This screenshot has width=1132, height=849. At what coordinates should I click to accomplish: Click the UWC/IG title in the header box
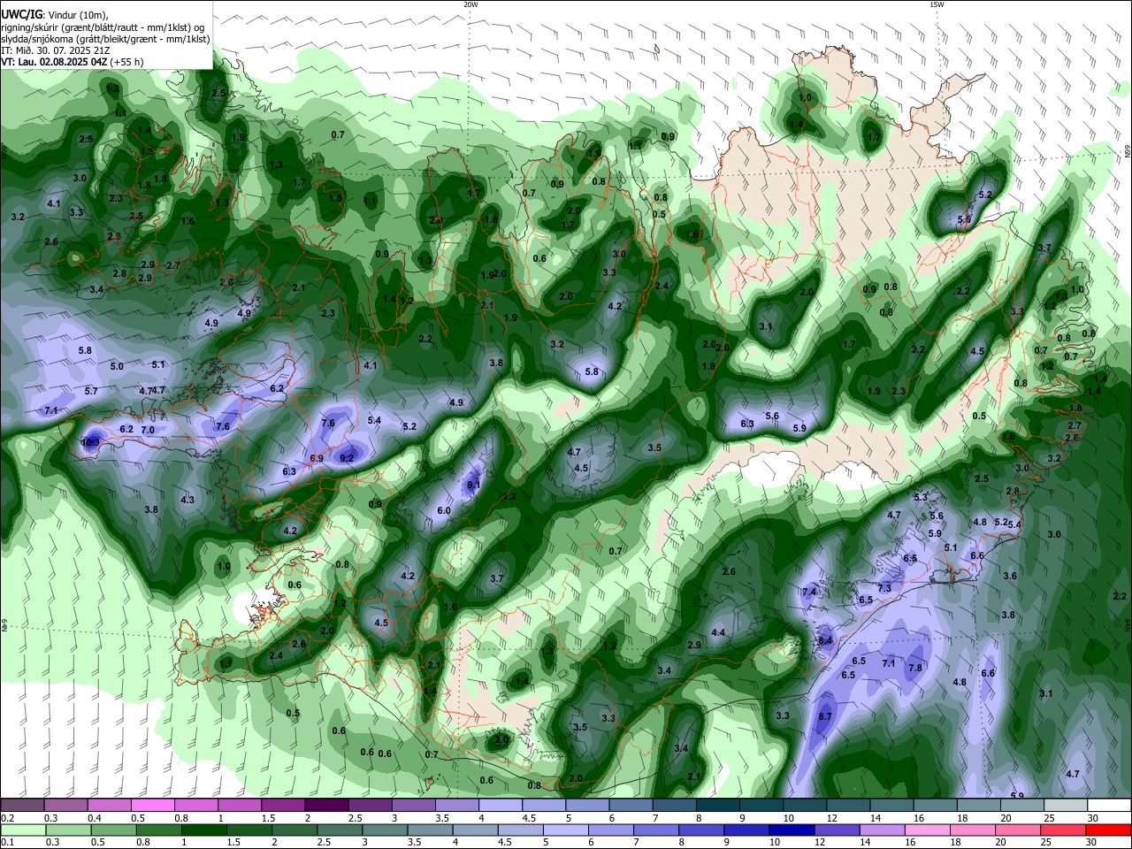click(20, 15)
